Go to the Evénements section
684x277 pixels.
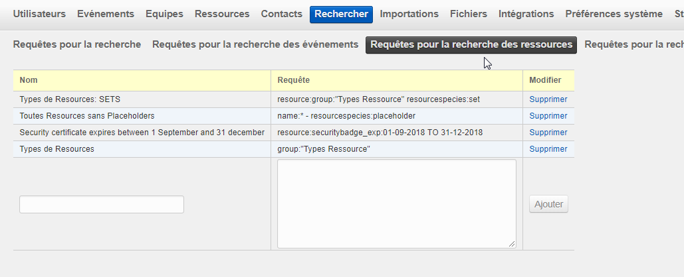coord(106,14)
